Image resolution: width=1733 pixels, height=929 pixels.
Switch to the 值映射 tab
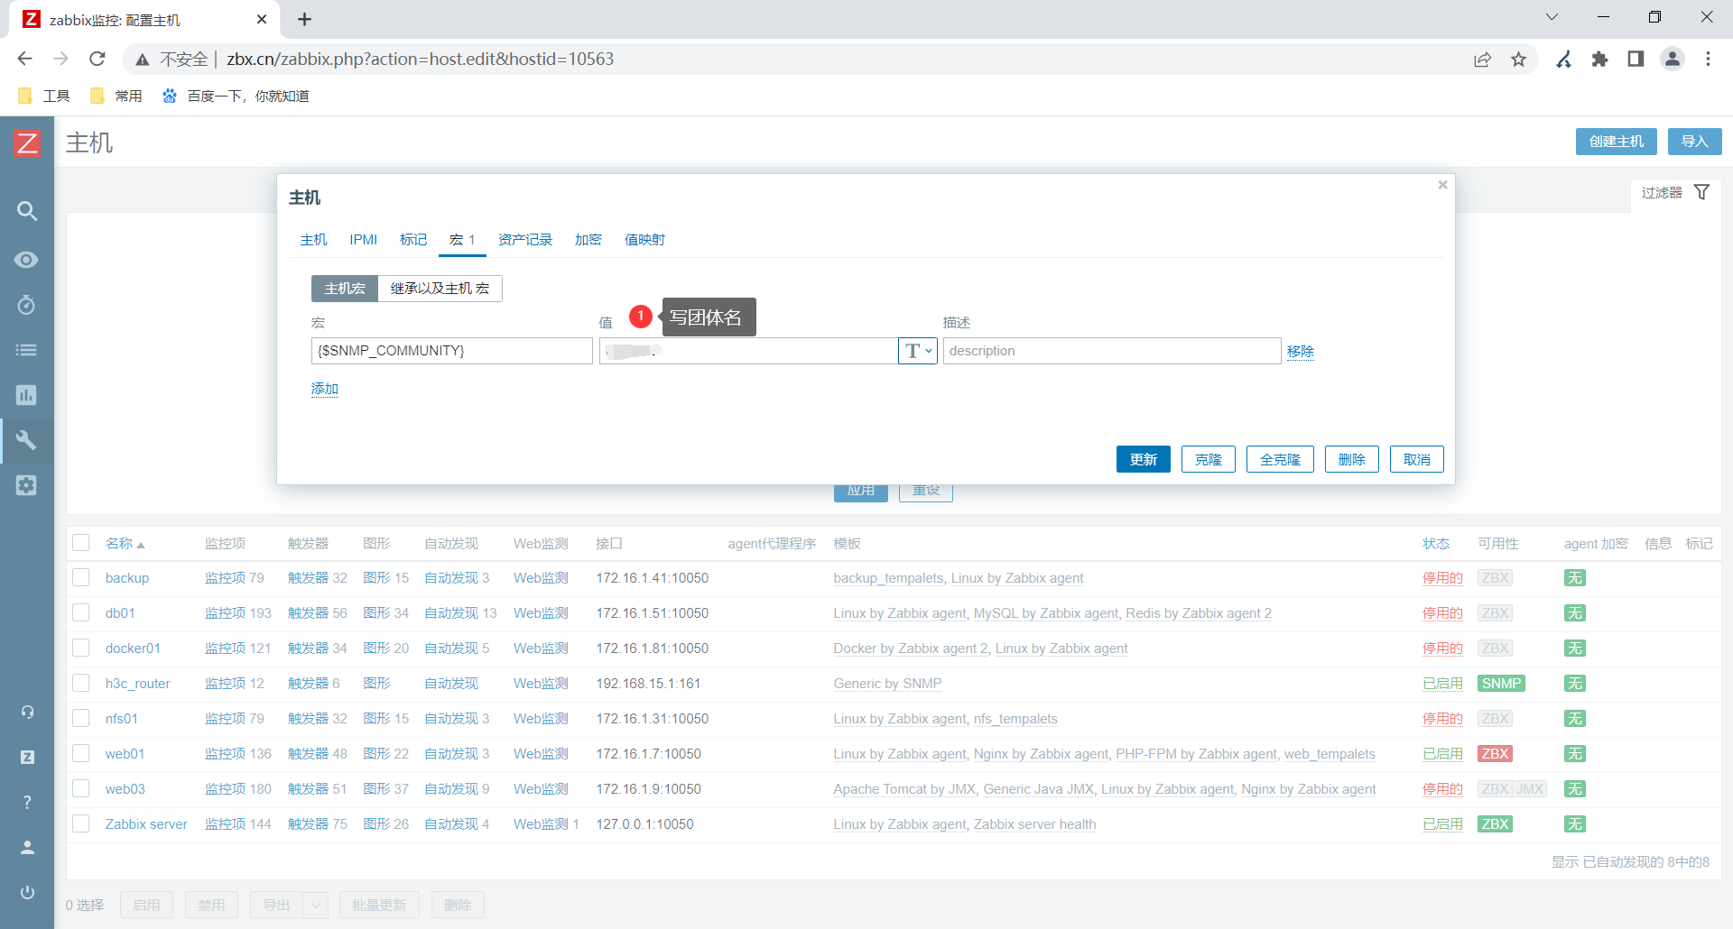(x=644, y=240)
